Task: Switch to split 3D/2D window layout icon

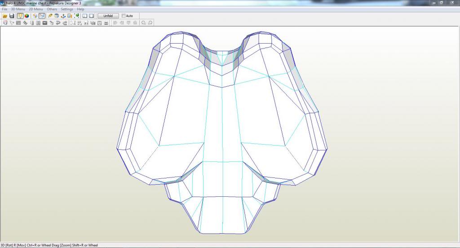Action: coord(85,16)
